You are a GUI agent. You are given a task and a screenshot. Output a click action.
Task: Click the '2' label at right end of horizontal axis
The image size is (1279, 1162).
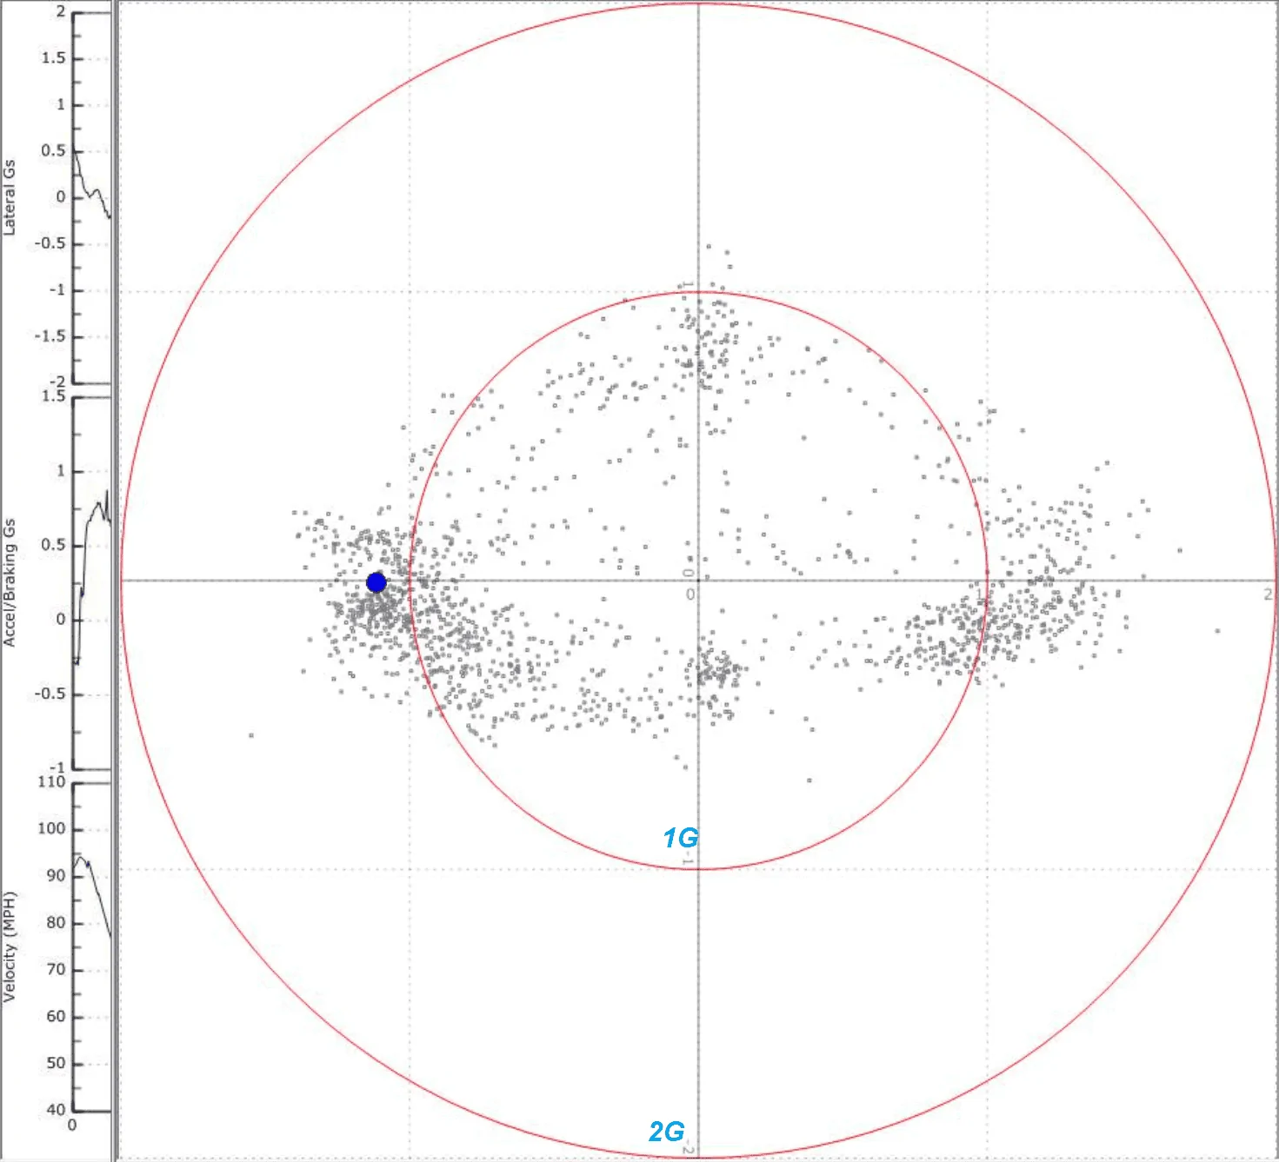pos(1268,594)
